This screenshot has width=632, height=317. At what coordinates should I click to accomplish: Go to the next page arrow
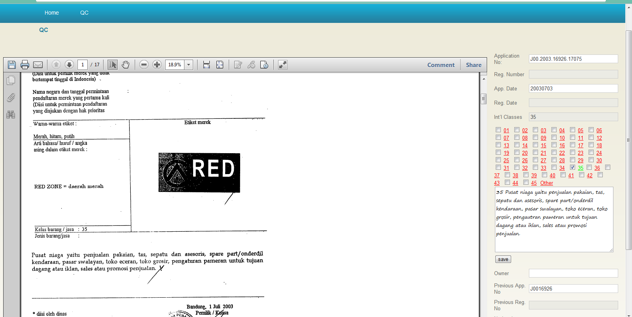(69, 65)
